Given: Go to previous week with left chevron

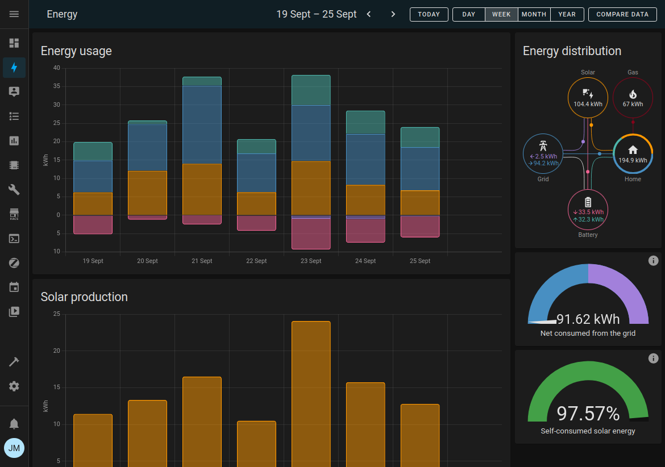Looking at the screenshot, I should pos(369,14).
